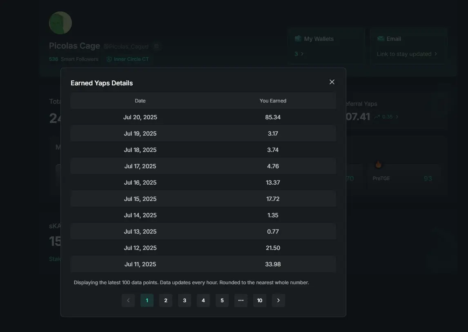This screenshot has width=468, height=332.
Task: Click the You Earned column header
Action: click(273, 101)
